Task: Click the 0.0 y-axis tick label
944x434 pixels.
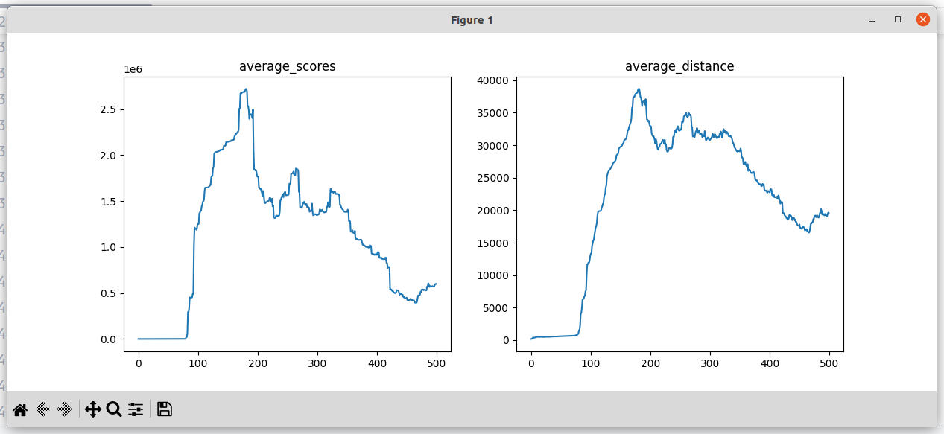Action: point(110,339)
